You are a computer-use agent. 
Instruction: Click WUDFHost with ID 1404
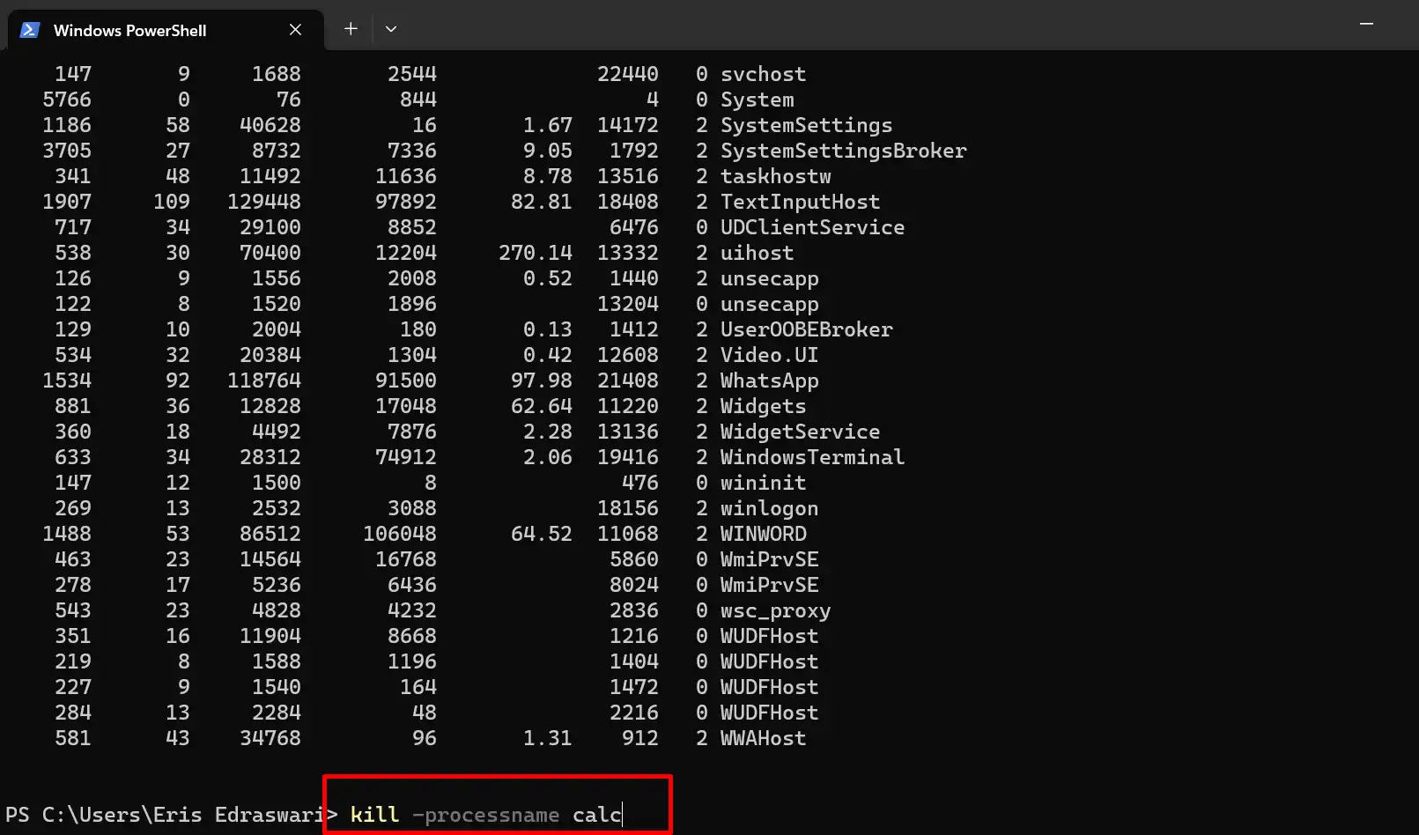point(769,661)
